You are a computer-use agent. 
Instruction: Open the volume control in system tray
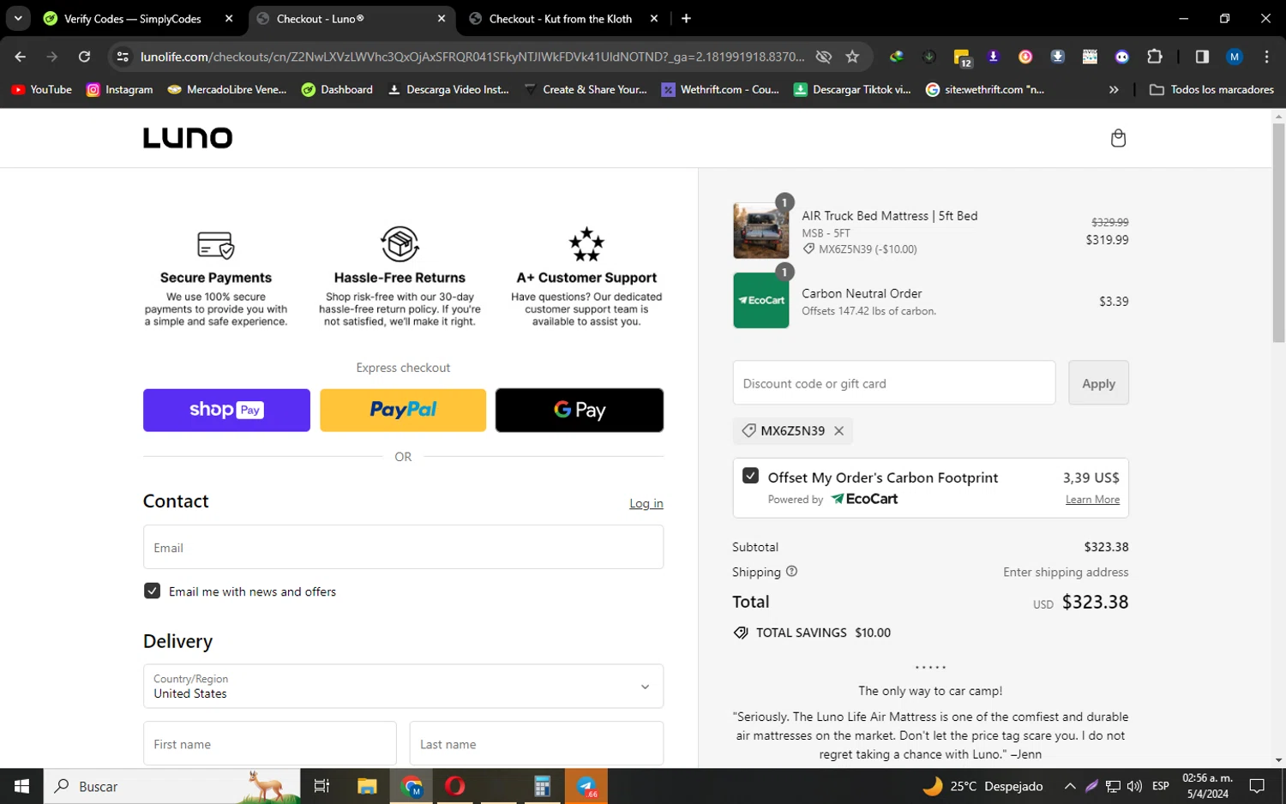(1134, 786)
